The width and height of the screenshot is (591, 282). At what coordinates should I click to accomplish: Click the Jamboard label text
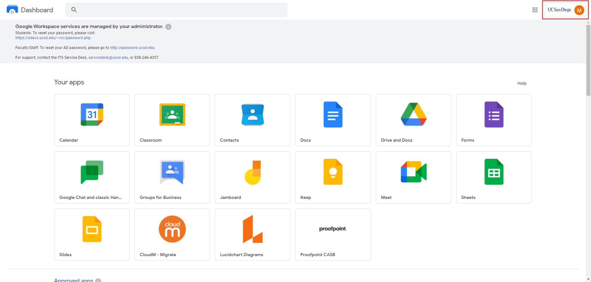[x=231, y=197]
